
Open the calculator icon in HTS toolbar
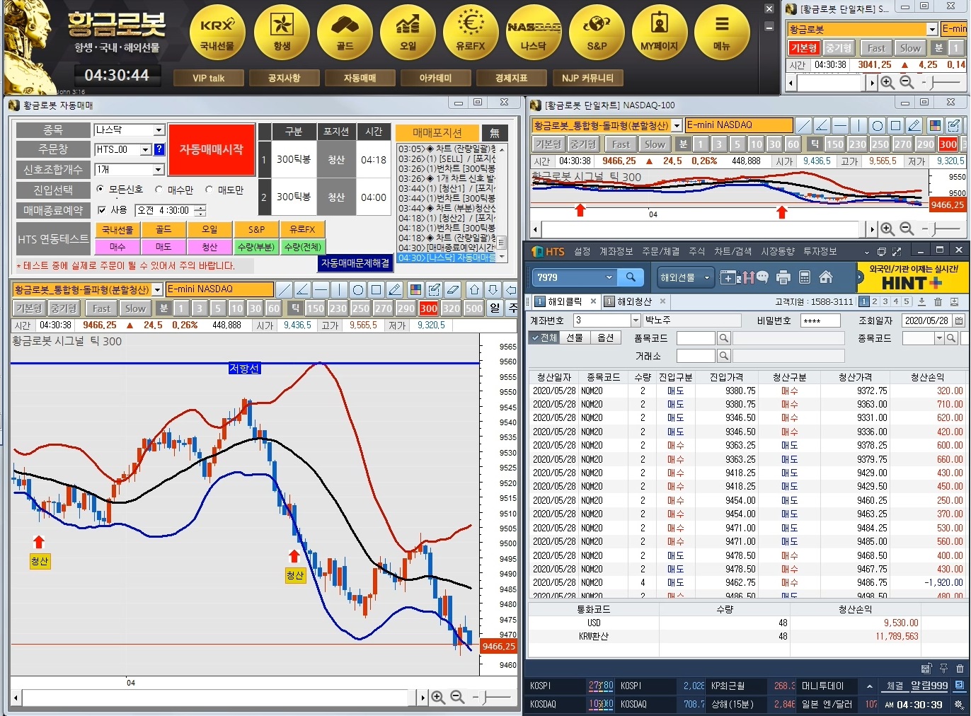804,277
